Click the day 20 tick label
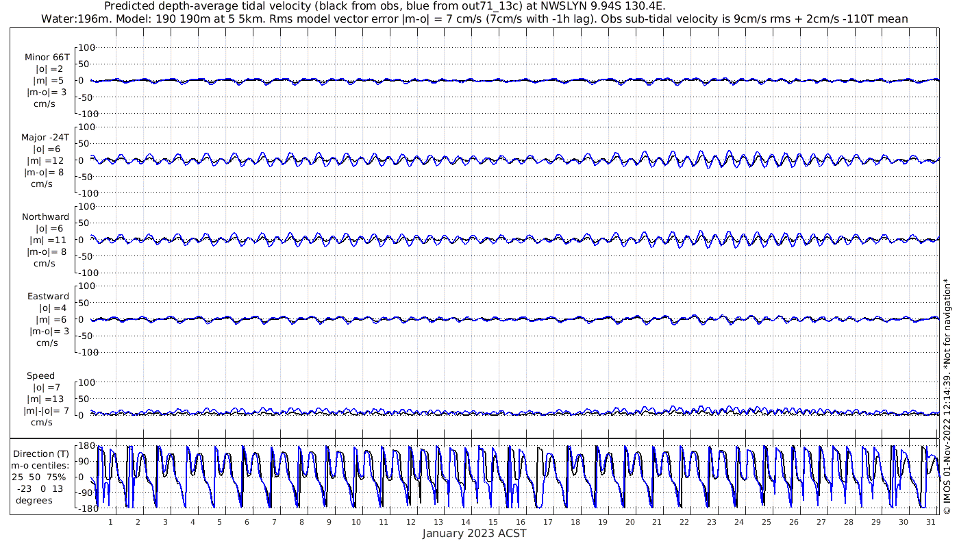Image resolution: width=959 pixels, height=548 pixels. pyautogui.click(x=630, y=522)
